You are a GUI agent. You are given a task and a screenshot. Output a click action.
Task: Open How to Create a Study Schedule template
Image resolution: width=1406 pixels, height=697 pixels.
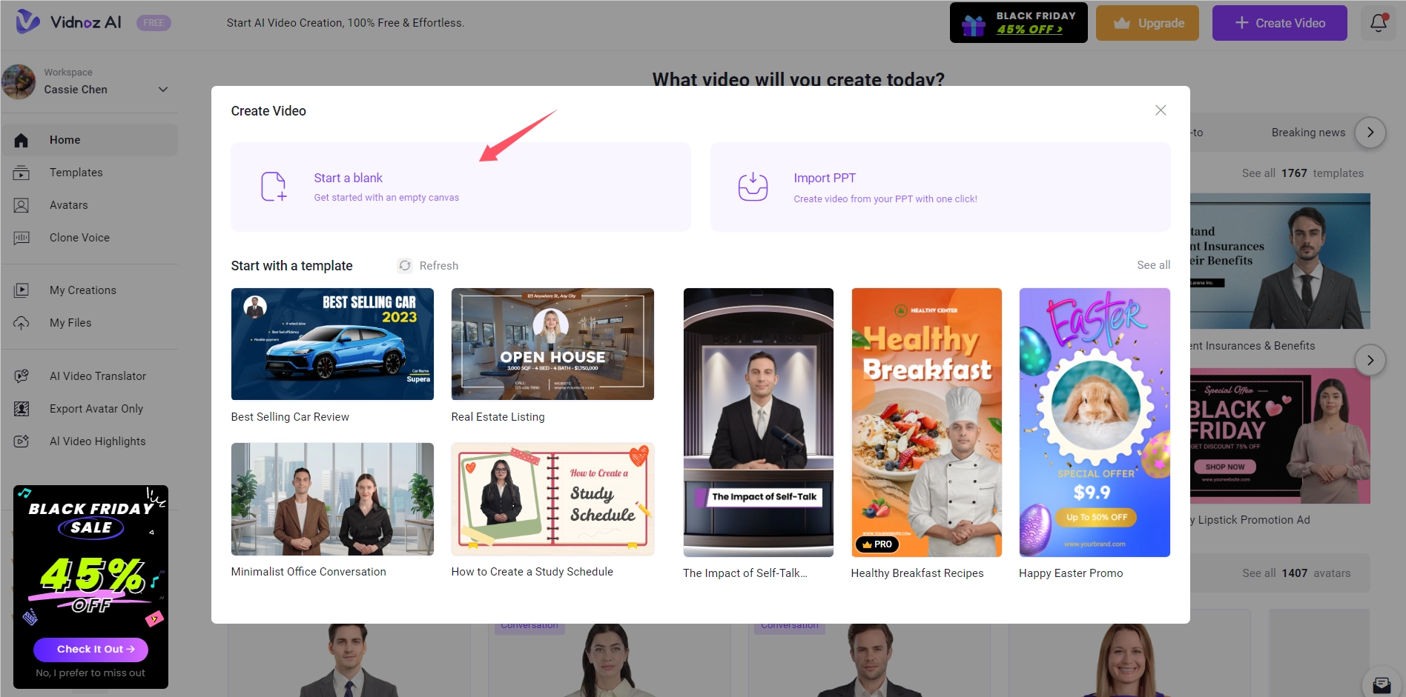pos(552,499)
